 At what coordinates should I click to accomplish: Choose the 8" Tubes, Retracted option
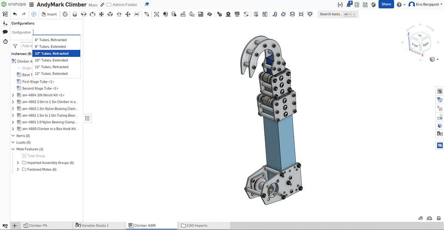[x=51, y=40]
